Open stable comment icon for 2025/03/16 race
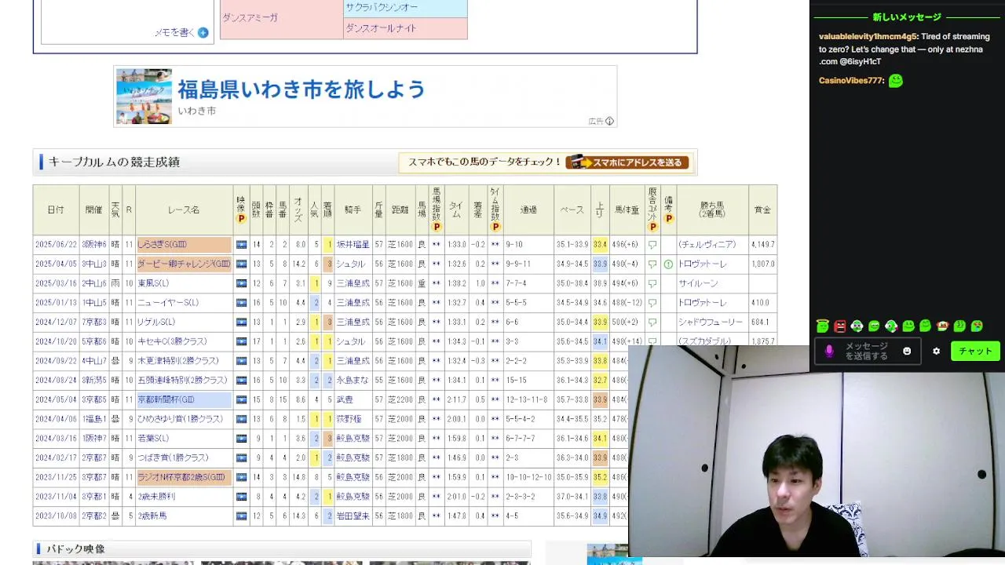 [x=652, y=283]
